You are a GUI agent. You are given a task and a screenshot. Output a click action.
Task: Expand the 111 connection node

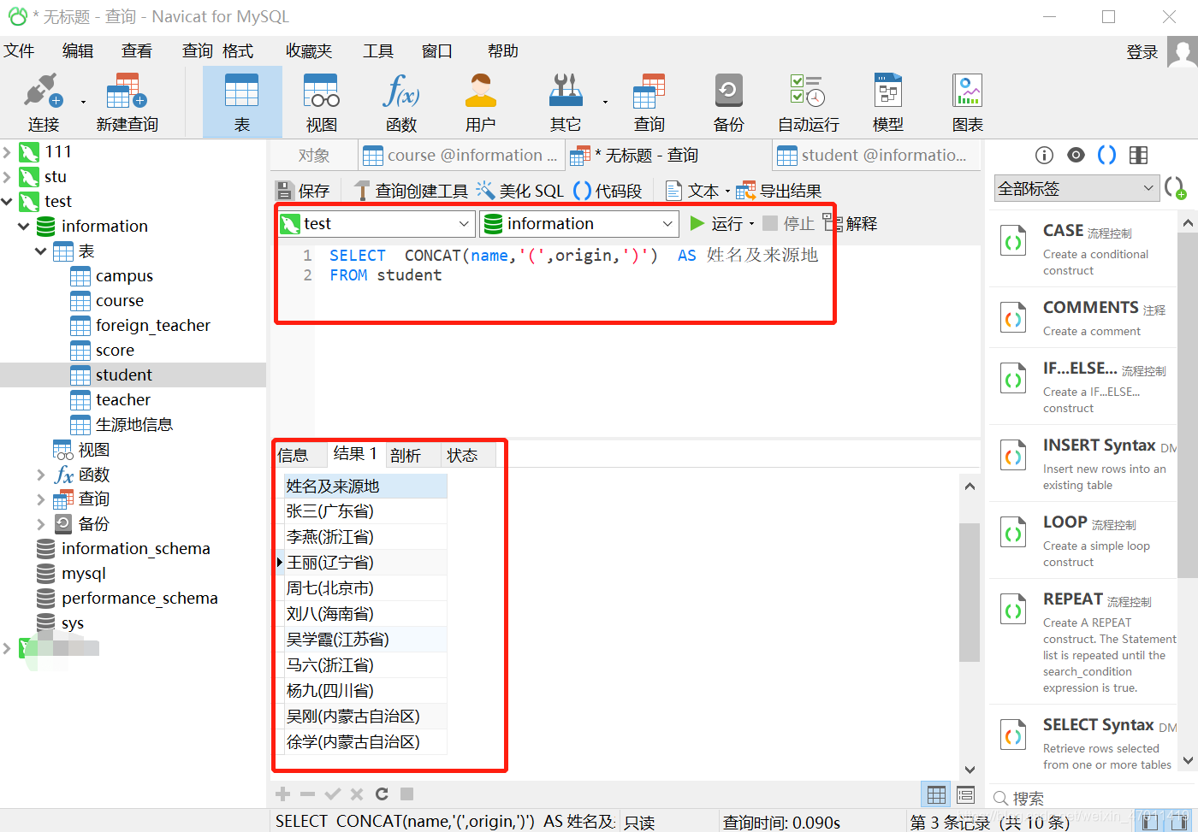click(8, 152)
